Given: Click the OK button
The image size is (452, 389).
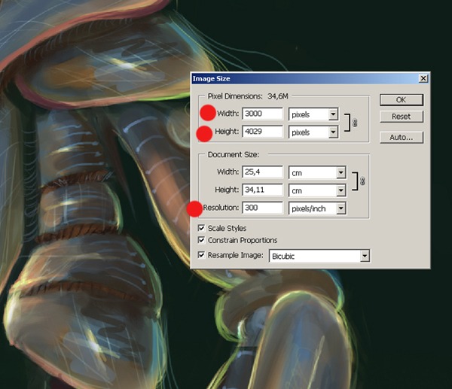Looking at the screenshot, I should coord(402,100).
